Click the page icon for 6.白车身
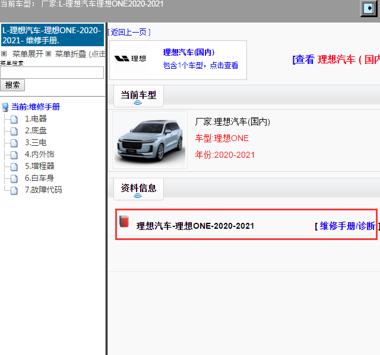The image size is (380, 355). [x=14, y=178]
